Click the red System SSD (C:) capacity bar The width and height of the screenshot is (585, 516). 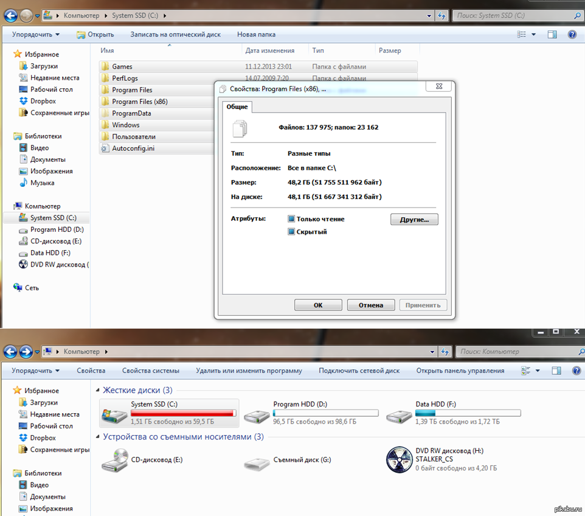click(x=183, y=413)
